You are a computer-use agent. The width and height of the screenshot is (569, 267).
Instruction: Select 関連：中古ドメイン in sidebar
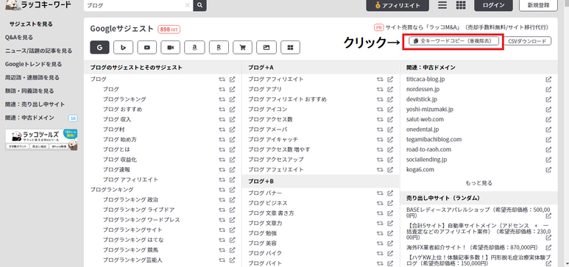click(x=29, y=118)
